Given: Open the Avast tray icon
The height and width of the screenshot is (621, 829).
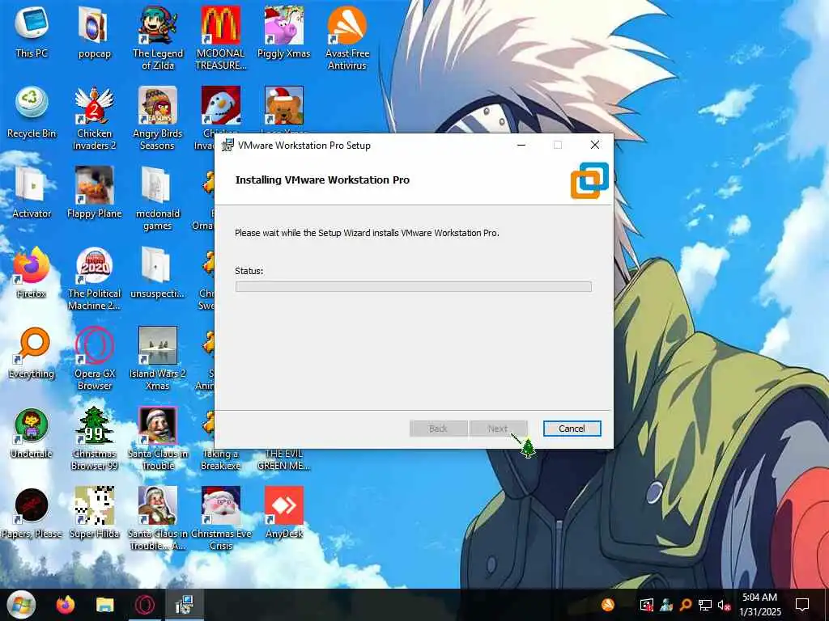Looking at the screenshot, I should (x=608, y=605).
